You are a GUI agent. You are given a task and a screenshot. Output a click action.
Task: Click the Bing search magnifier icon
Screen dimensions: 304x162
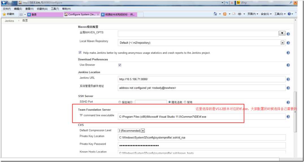pos(291,3)
